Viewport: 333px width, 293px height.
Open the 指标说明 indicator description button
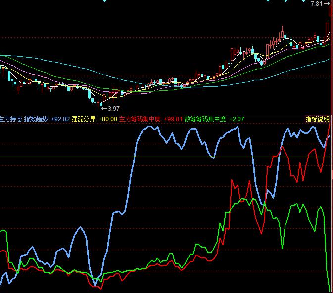click(x=317, y=119)
